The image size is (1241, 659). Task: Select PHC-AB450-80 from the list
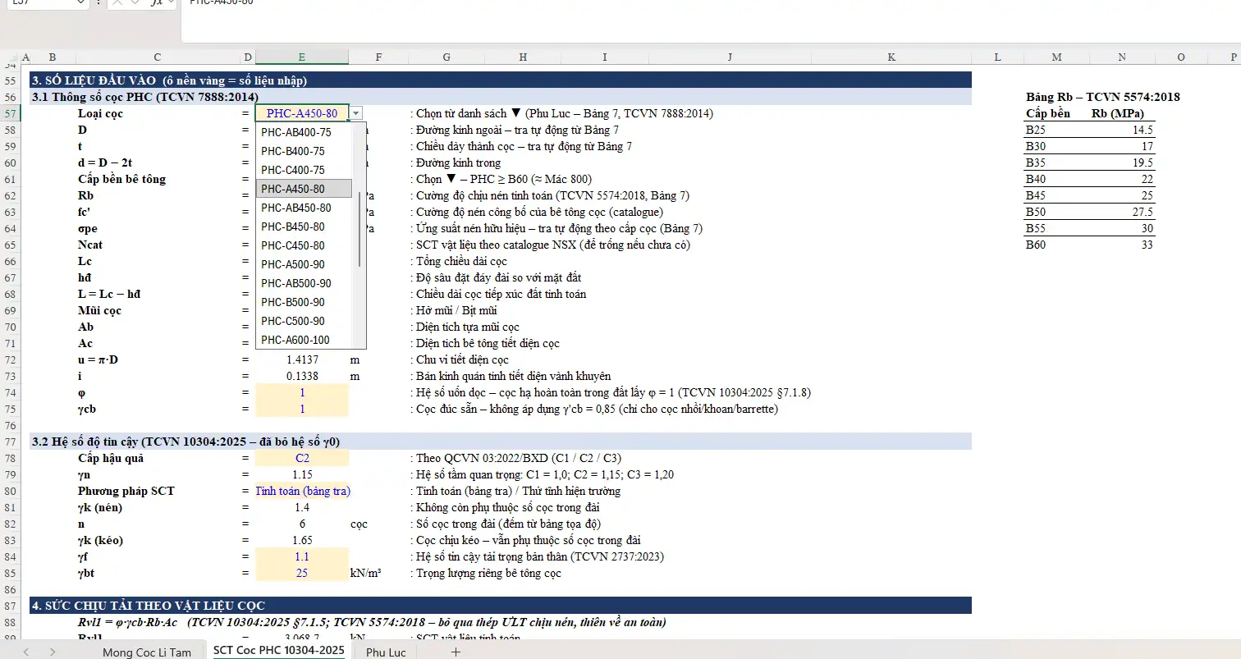click(x=304, y=208)
